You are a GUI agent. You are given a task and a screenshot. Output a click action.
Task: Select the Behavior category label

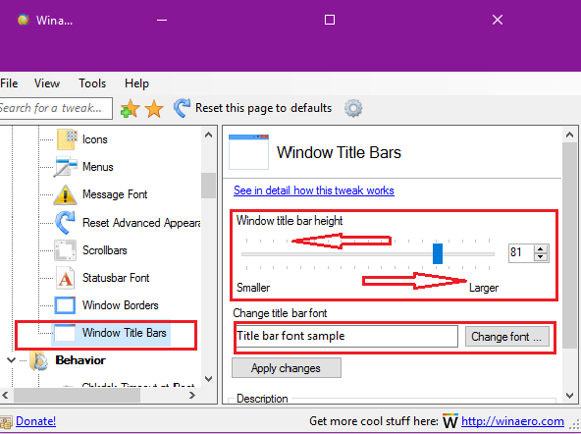(80, 360)
